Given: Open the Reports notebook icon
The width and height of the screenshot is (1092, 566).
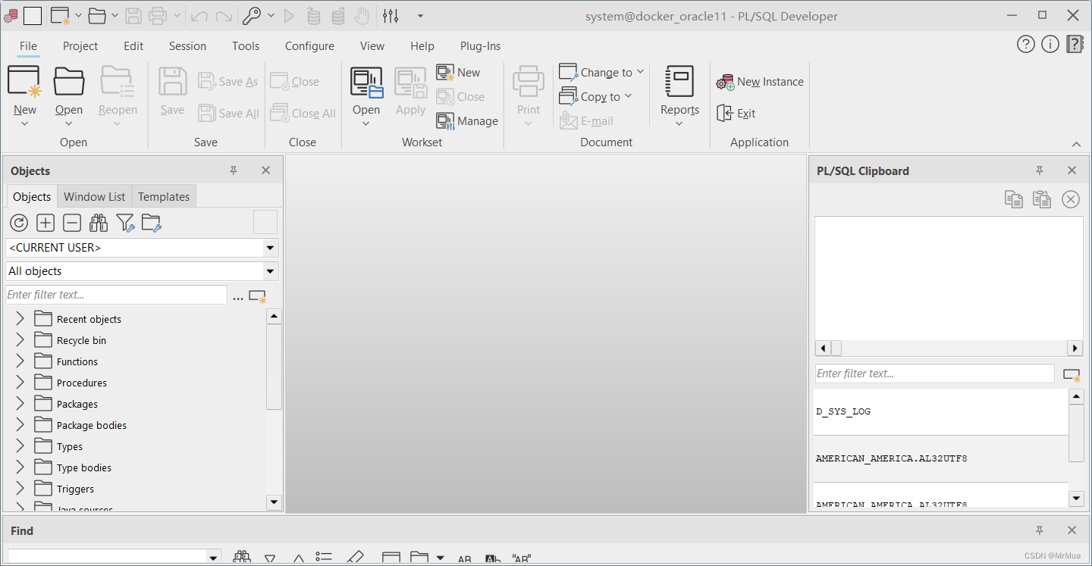Looking at the screenshot, I should point(679,81).
